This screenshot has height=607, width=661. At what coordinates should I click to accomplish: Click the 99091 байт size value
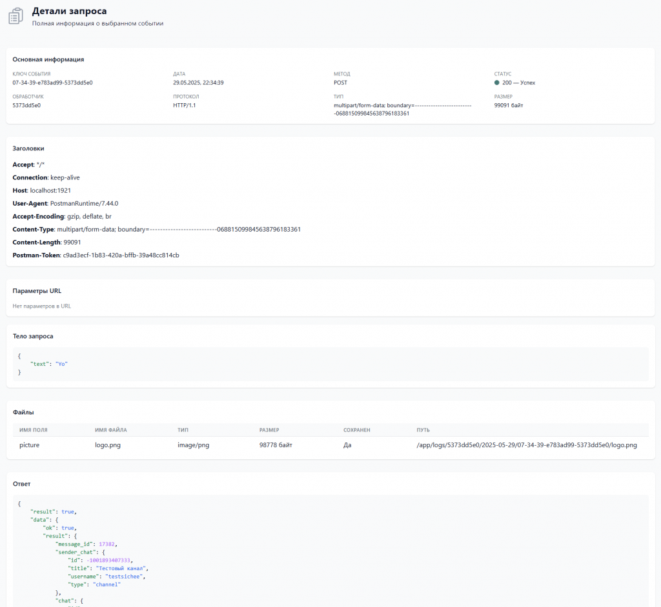509,105
